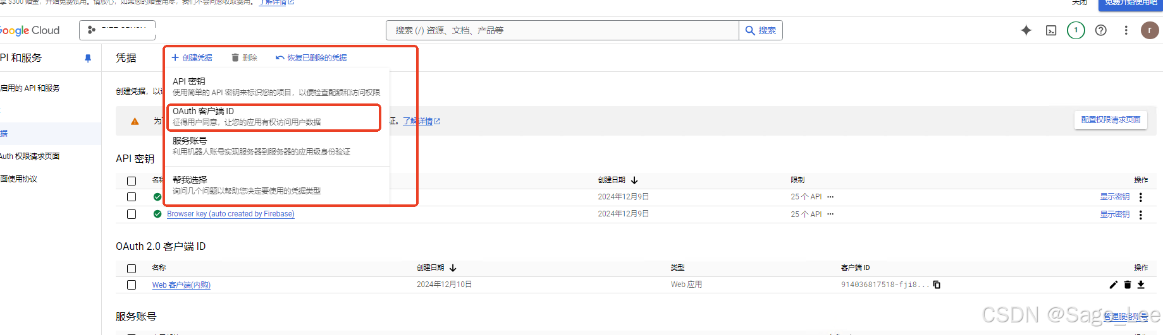The image size is (1163, 335).
Task: Copy the client ID 914036817518
Action: click(937, 285)
